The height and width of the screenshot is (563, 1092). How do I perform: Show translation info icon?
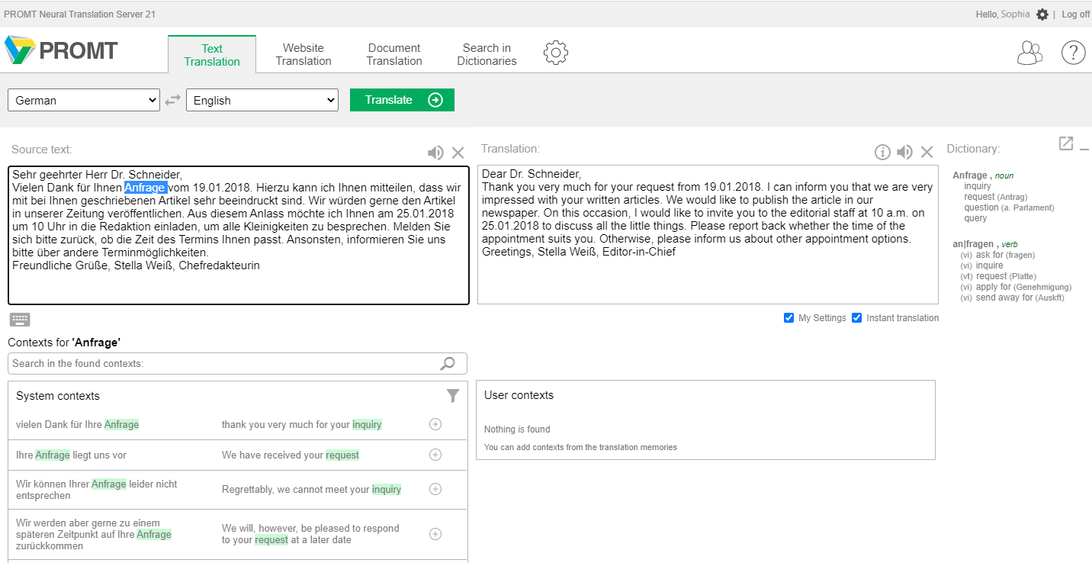882,153
